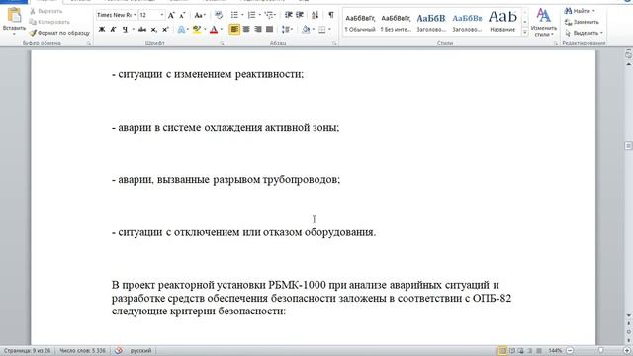The image size is (633, 356).
Task: Apply red font color A
Action: [x=214, y=29]
